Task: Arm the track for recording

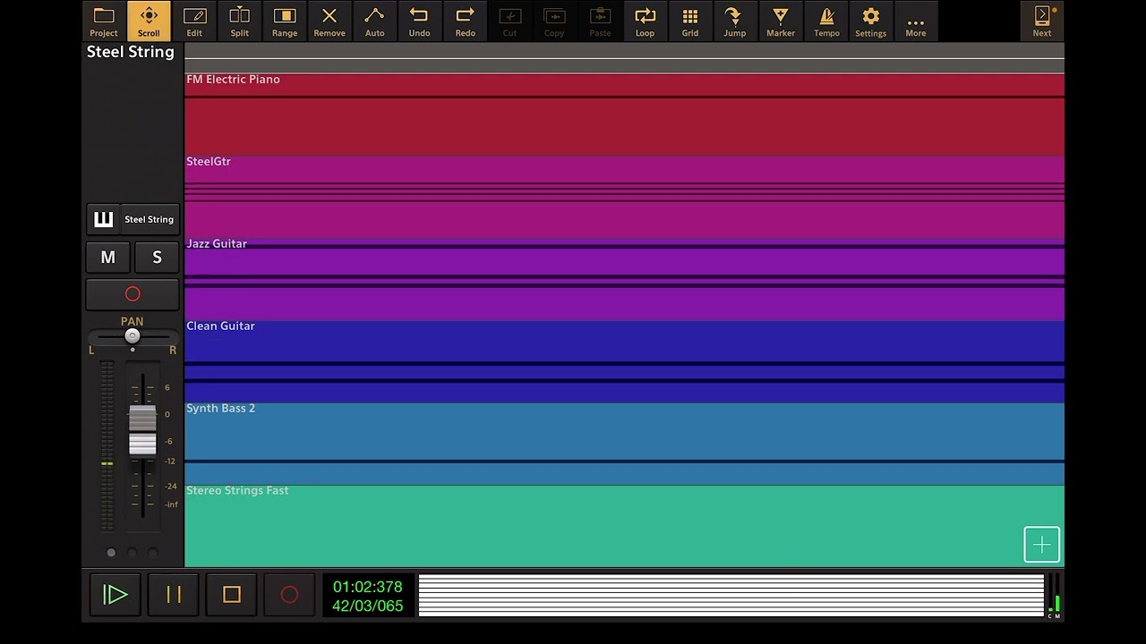Action: pos(133,294)
